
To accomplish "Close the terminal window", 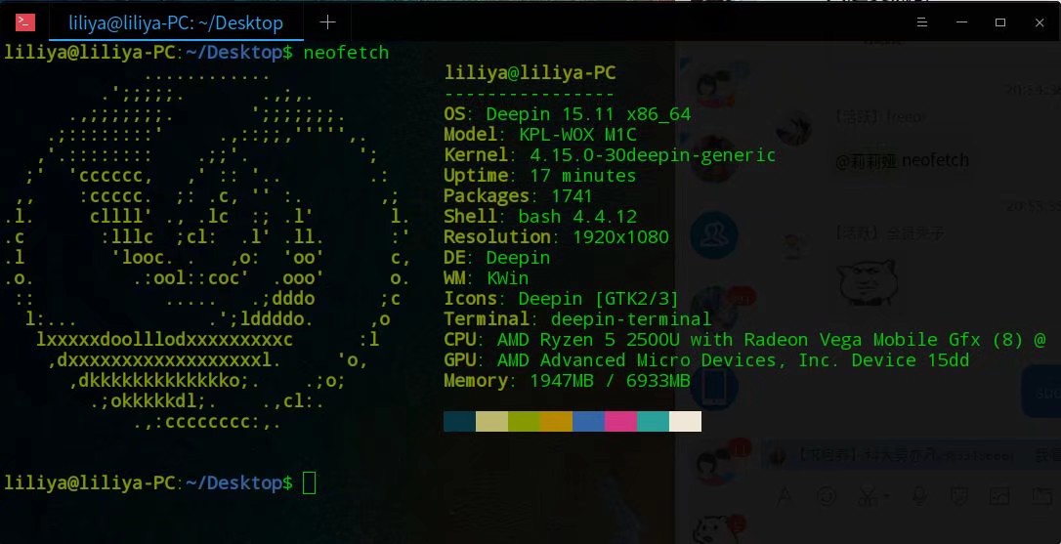I will pos(1040,22).
